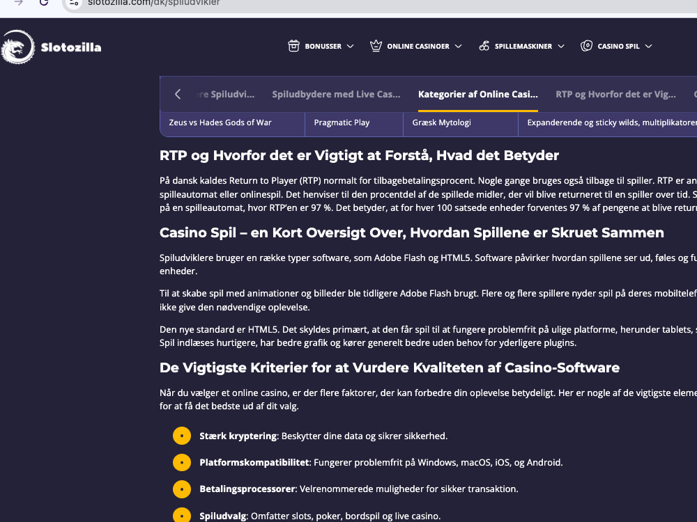697x522 pixels.
Task: Click the 'Spiludvalg' bullet text
Action: point(320,516)
